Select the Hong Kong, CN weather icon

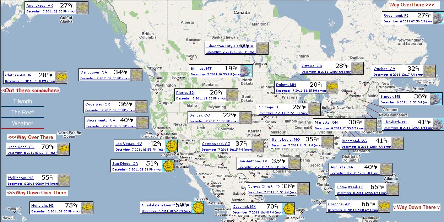[63, 149]
